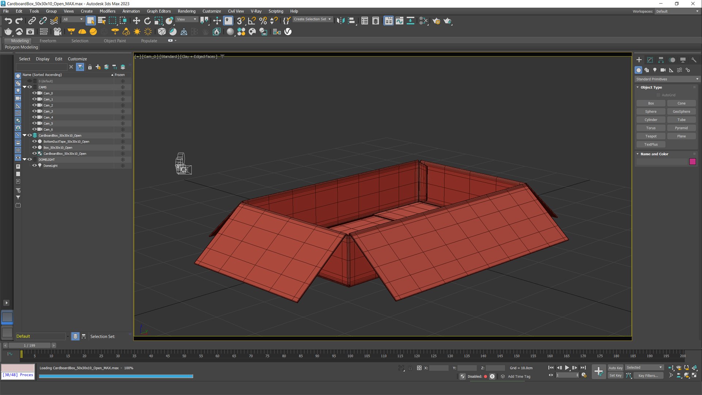
Task: Toggle the AutoGrid checkbox
Action: pyautogui.click(x=658, y=95)
